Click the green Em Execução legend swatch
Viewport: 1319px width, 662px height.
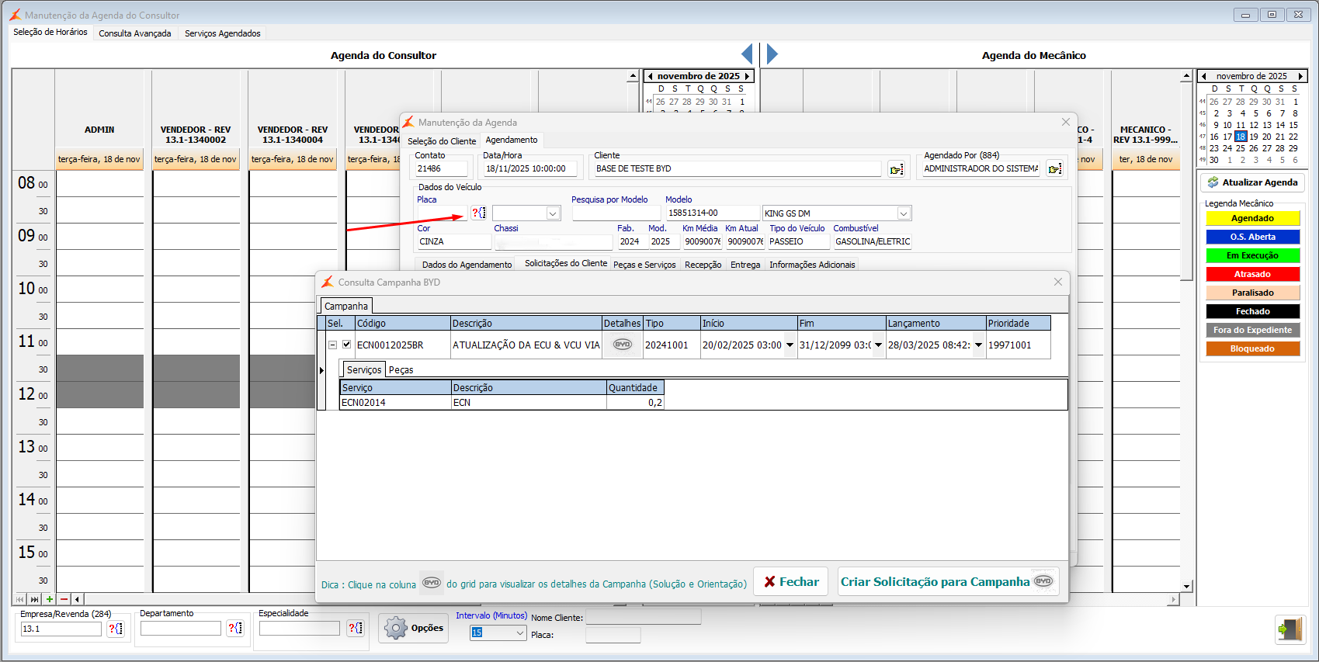click(1251, 255)
